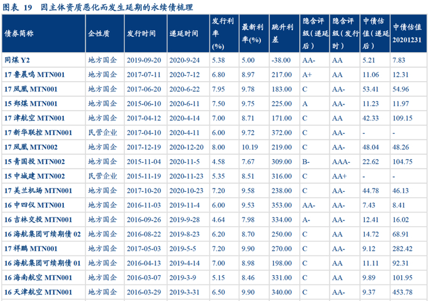Click deferral date 2019-5-5
The width and height of the screenshot is (430, 301).
pyautogui.click(x=182, y=249)
